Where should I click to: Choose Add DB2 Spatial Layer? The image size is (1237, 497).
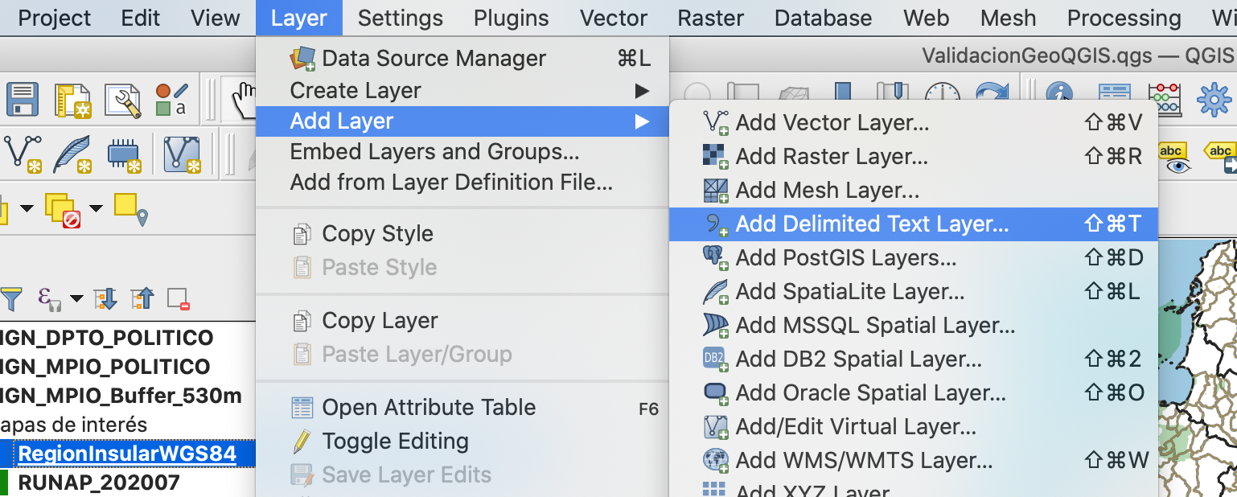pyautogui.click(x=914, y=359)
